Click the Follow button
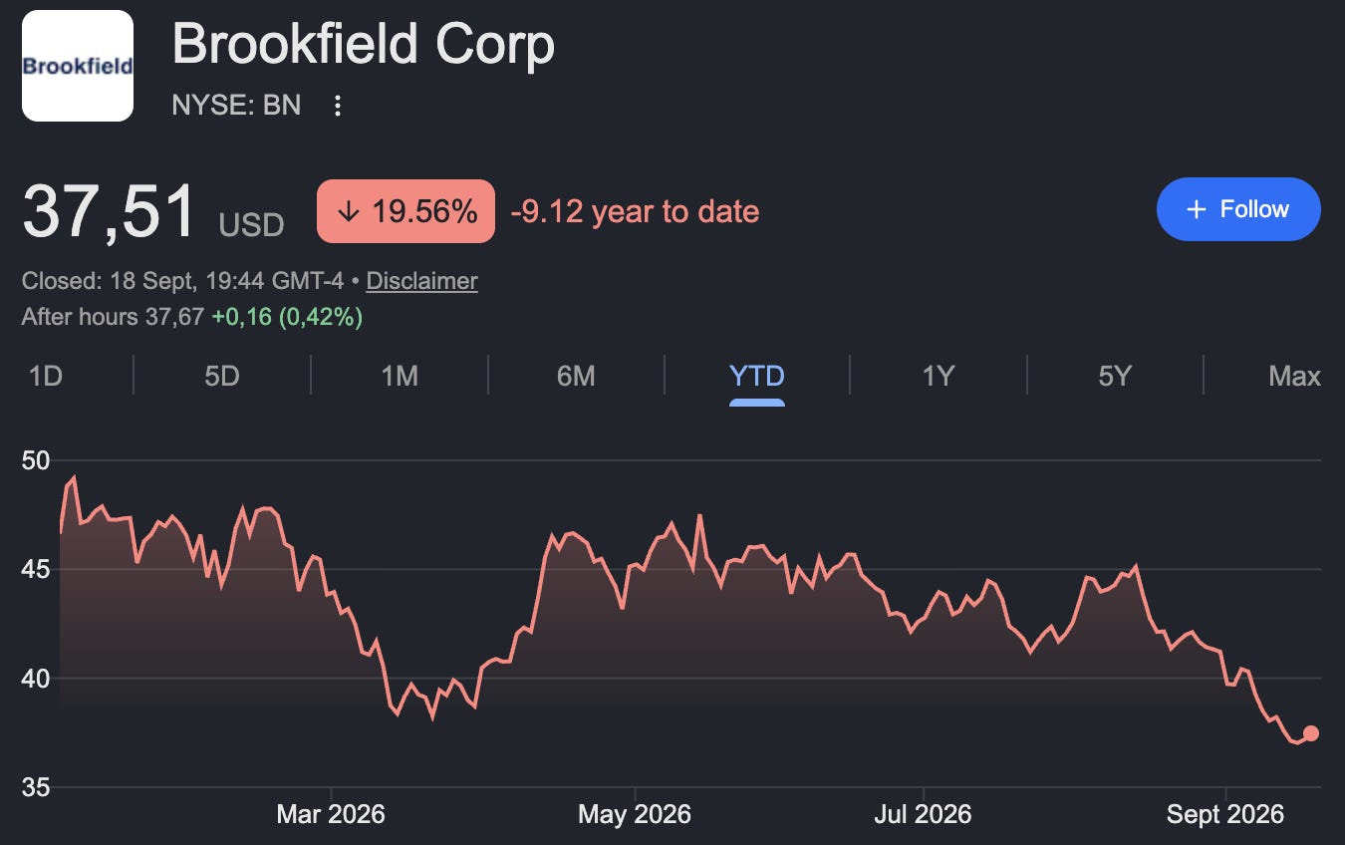The height and width of the screenshot is (845, 1345). point(1238,209)
